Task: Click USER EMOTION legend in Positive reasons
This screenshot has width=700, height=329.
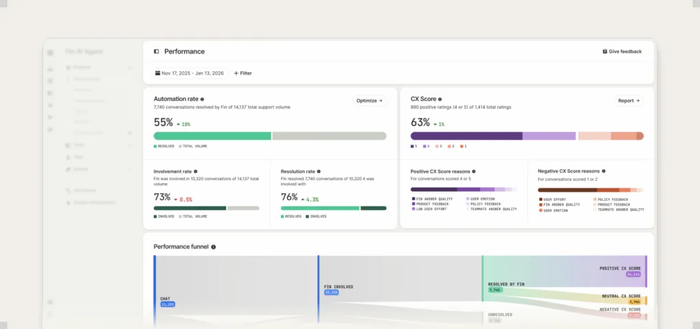Action: (481, 199)
